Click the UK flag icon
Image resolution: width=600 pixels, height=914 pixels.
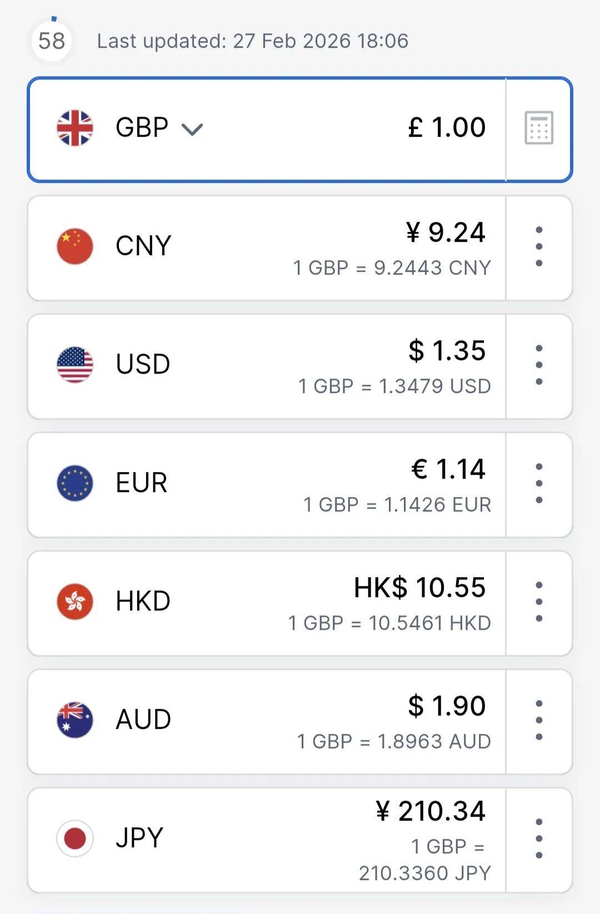[75, 128]
